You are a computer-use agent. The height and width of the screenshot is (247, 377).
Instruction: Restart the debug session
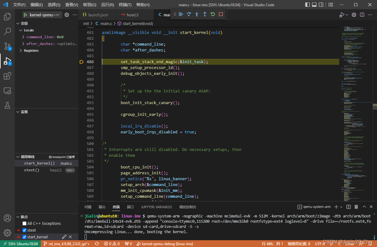(x=213, y=14)
